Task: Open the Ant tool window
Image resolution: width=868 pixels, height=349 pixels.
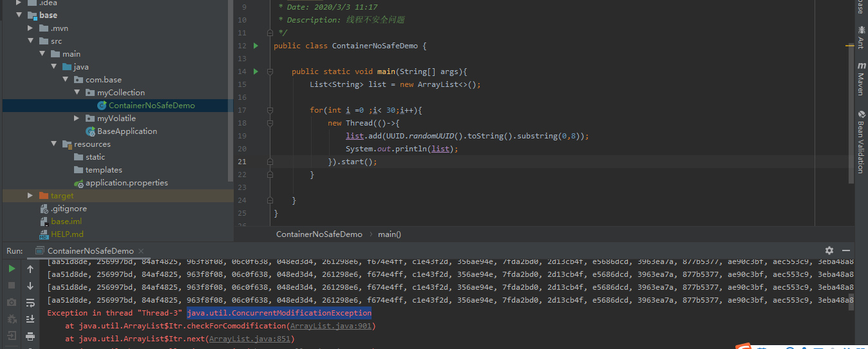Action: coord(861,37)
